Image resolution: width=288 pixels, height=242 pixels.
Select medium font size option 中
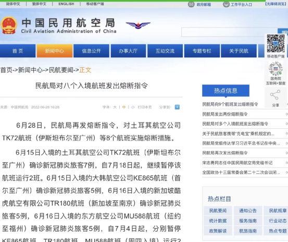coord(124,107)
